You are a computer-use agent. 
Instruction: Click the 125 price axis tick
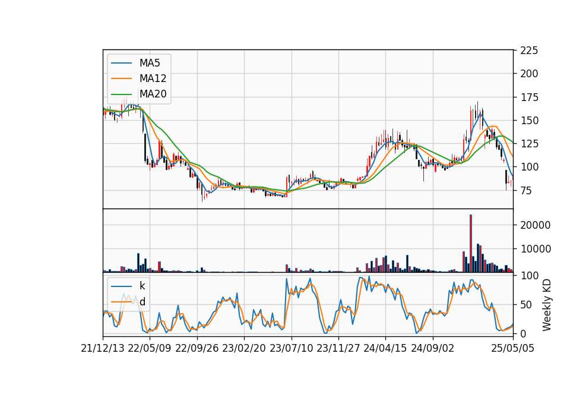pyautogui.click(x=529, y=144)
